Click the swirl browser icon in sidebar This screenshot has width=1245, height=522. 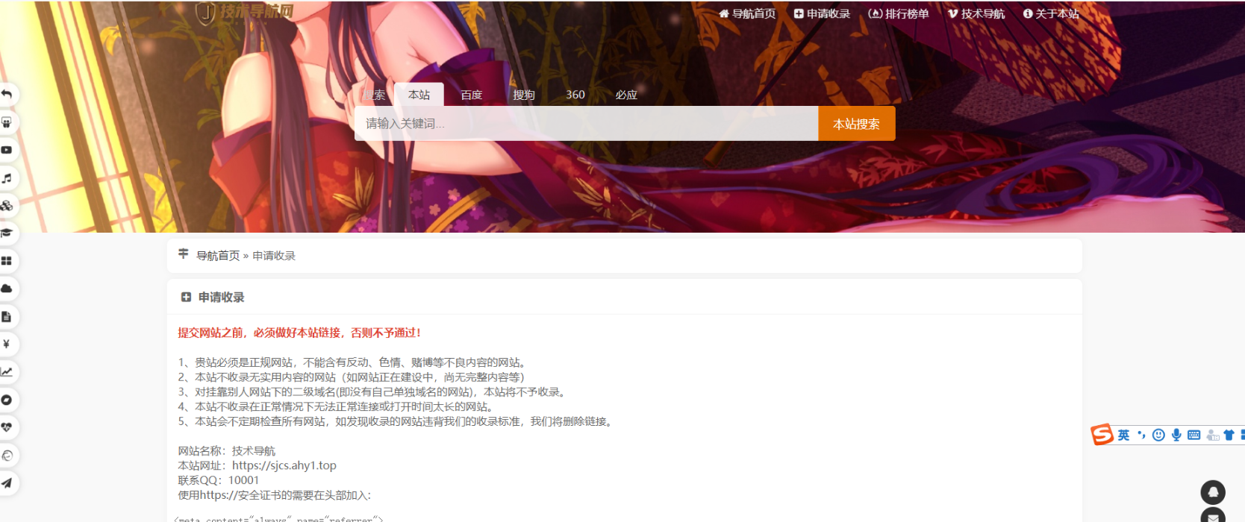pos(7,456)
